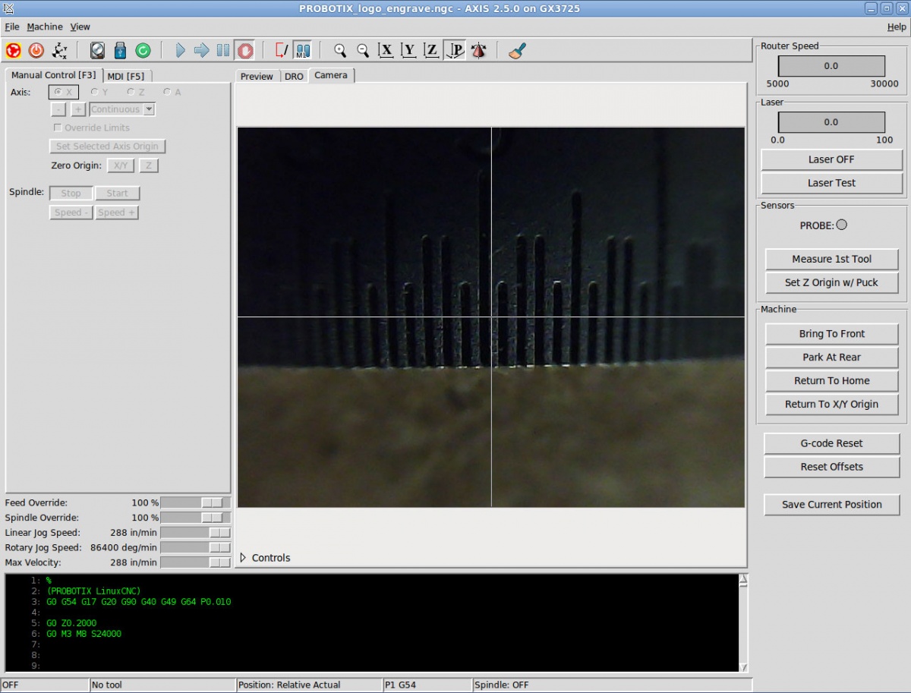Stop the running program

click(x=244, y=50)
